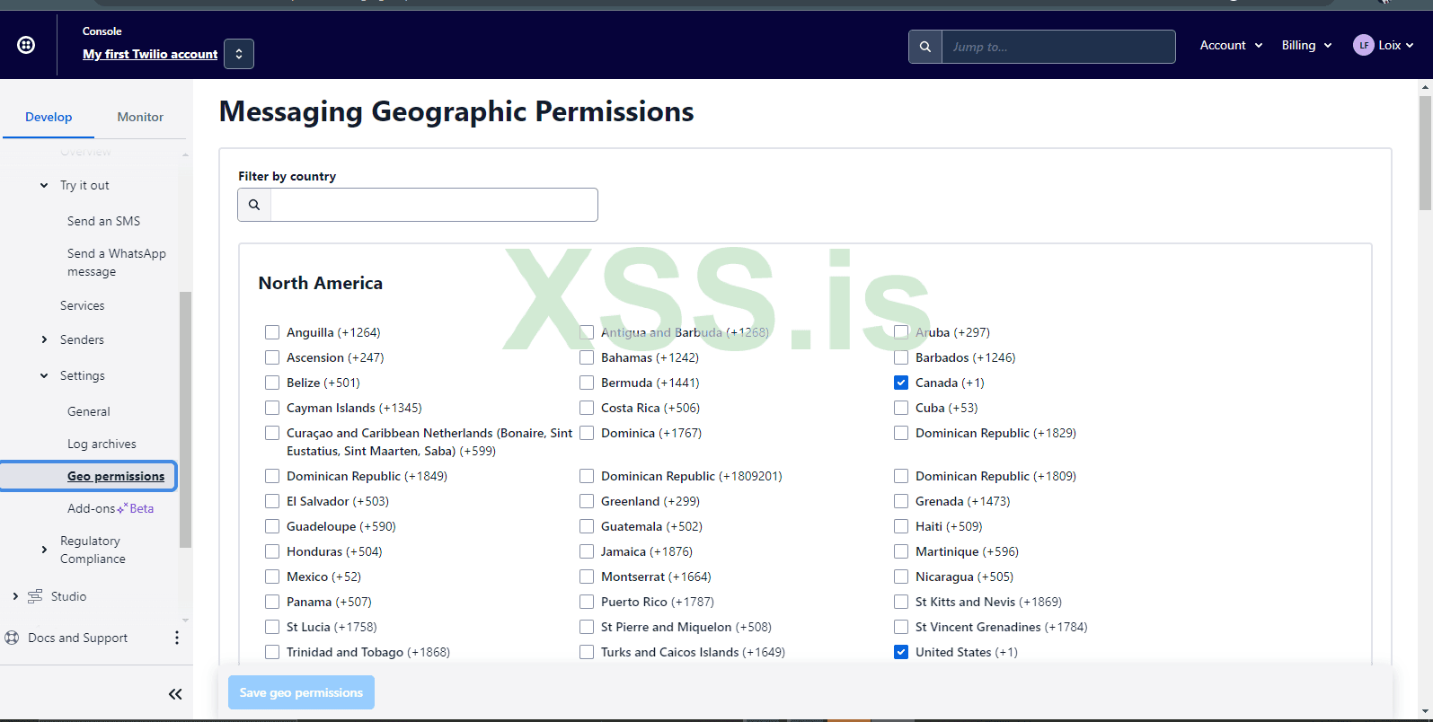The image size is (1433, 722).
Task: Click the Twilio logo home icon
Action: [x=26, y=45]
